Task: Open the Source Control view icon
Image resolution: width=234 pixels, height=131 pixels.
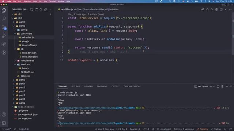Action: [x=4, y=27]
